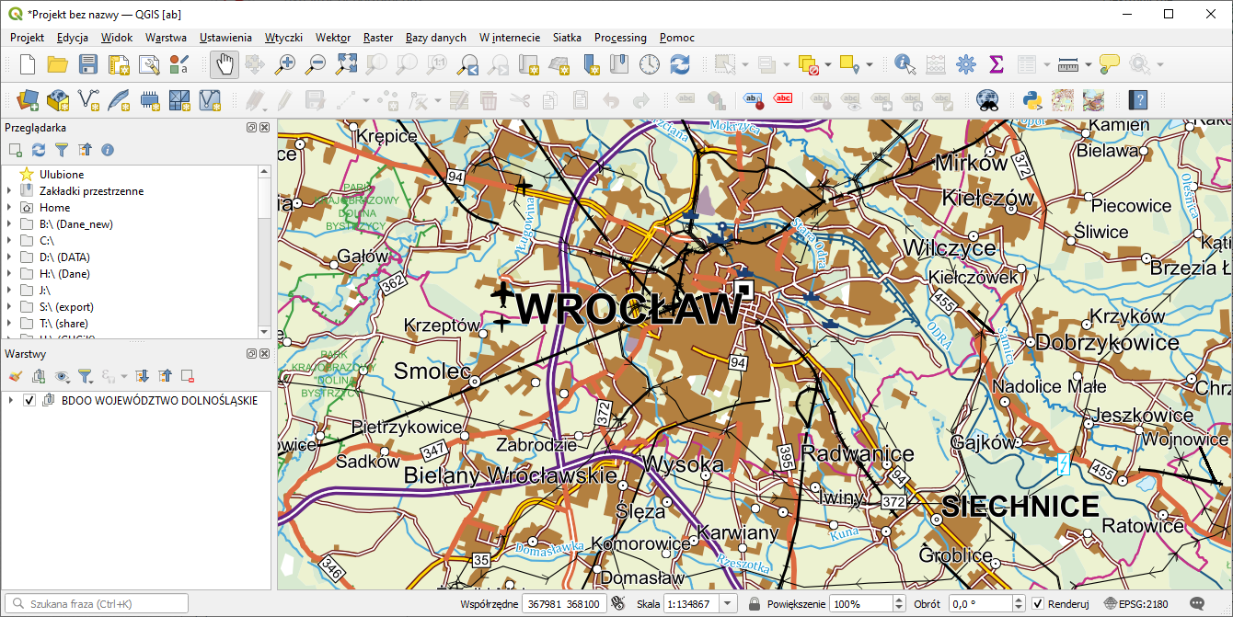Create a new project with the blank page icon

click(28, 64)
